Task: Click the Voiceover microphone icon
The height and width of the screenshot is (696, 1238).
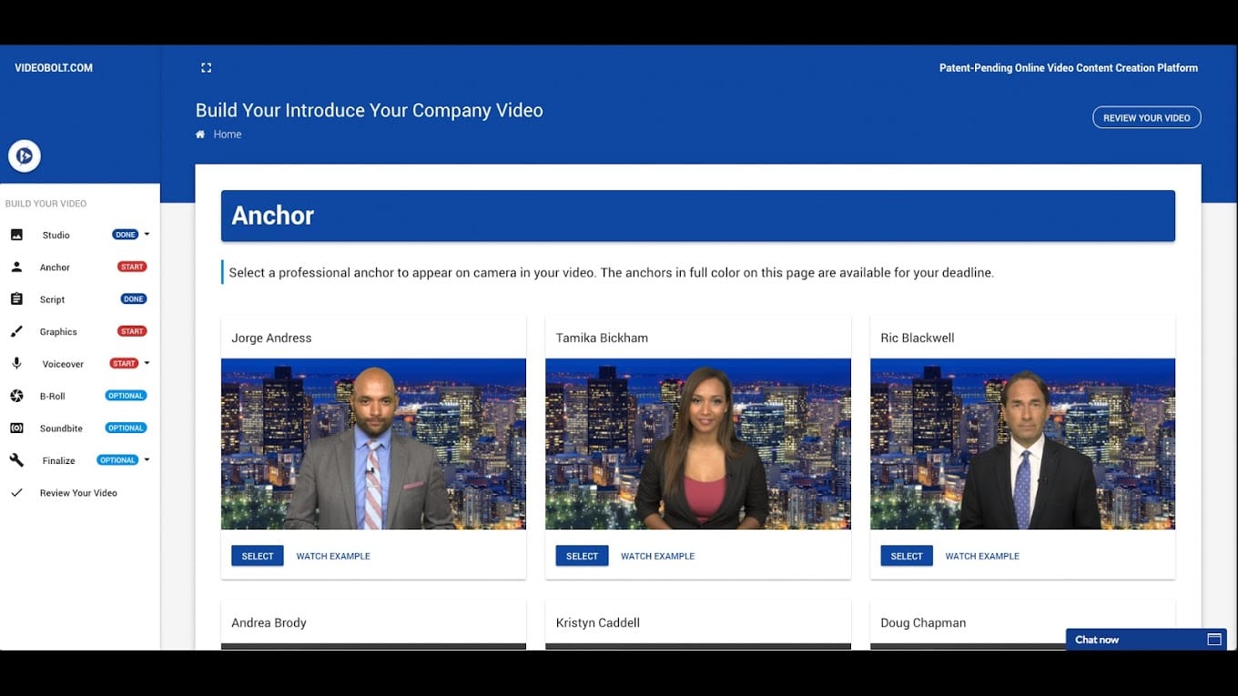Action: coord(16,363)
